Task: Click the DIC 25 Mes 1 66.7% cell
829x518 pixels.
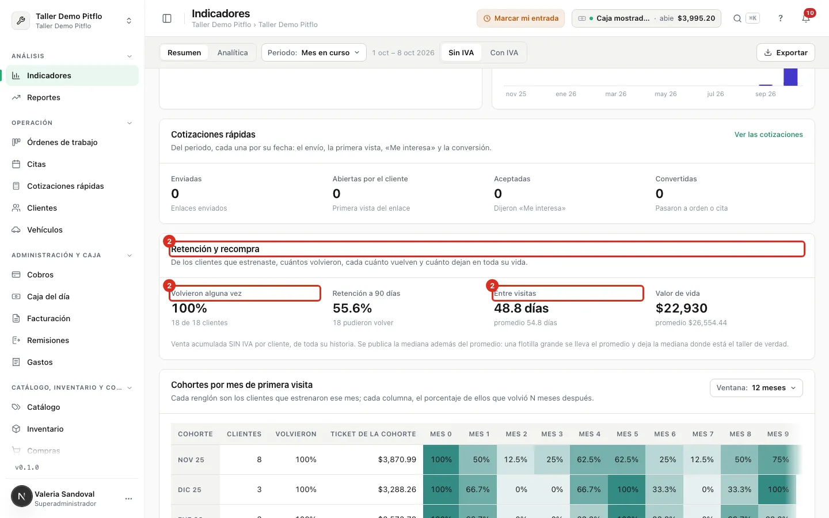Action: click(478, 490)
